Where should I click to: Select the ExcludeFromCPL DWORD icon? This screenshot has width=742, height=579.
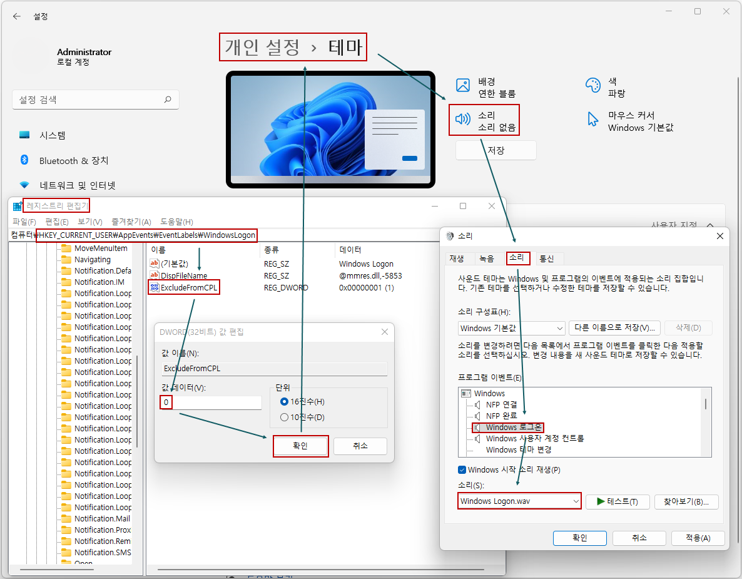pyautogui.click(x=155, y=287)
